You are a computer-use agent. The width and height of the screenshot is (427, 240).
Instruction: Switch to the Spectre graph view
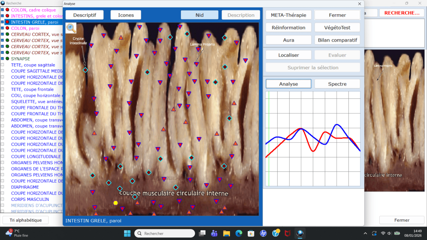pos(337,84)
